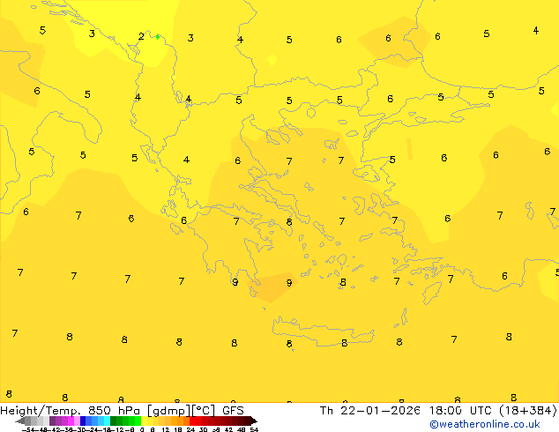Viewport: 559px width, 432px height.
Task: Select the 54 label ending the legend
Action: click(x=254, y=430)
